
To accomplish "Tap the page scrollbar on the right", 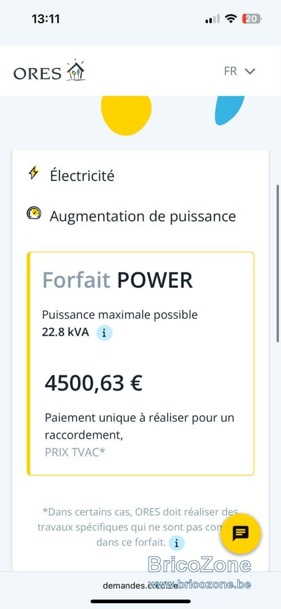I will click(x=278, y=263).
